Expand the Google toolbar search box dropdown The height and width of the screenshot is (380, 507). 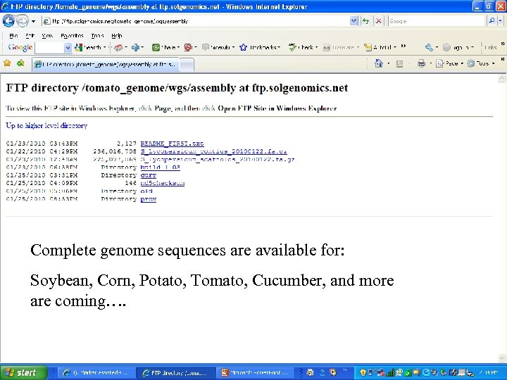pyautogui.click(x=68, y=48)
